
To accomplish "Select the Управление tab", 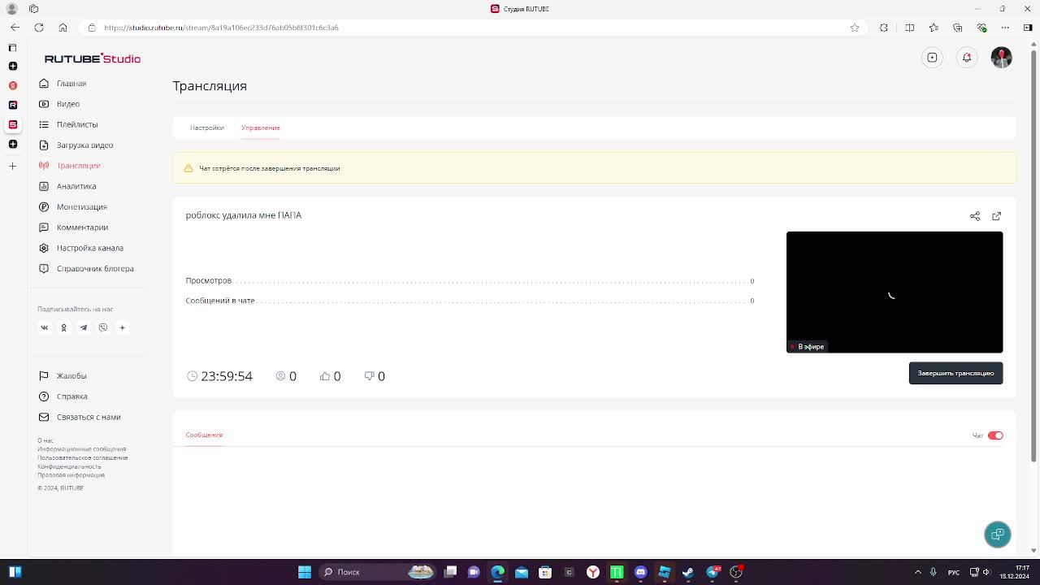I will click(261, 128).
